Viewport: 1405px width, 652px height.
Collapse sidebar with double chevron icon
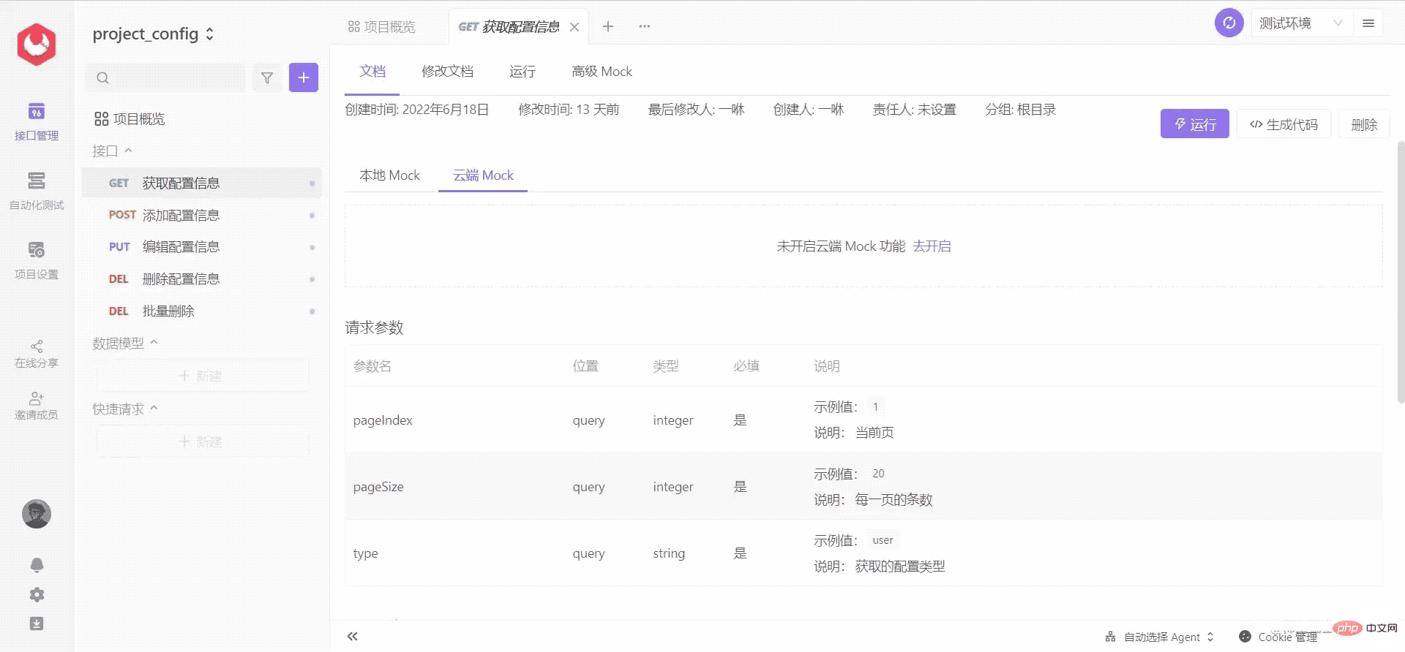[x=353, y=637]
